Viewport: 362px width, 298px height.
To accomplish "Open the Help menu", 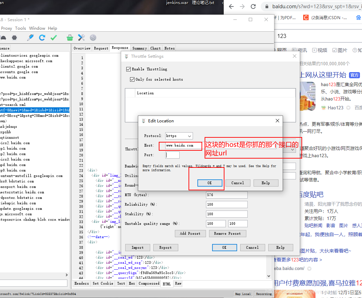I will click(52, 28).
